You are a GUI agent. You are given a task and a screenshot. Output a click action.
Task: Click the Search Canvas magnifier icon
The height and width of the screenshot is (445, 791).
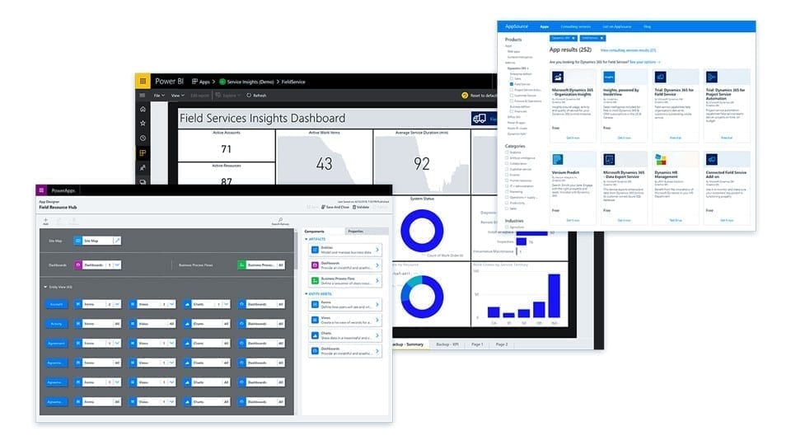[280, 220]
